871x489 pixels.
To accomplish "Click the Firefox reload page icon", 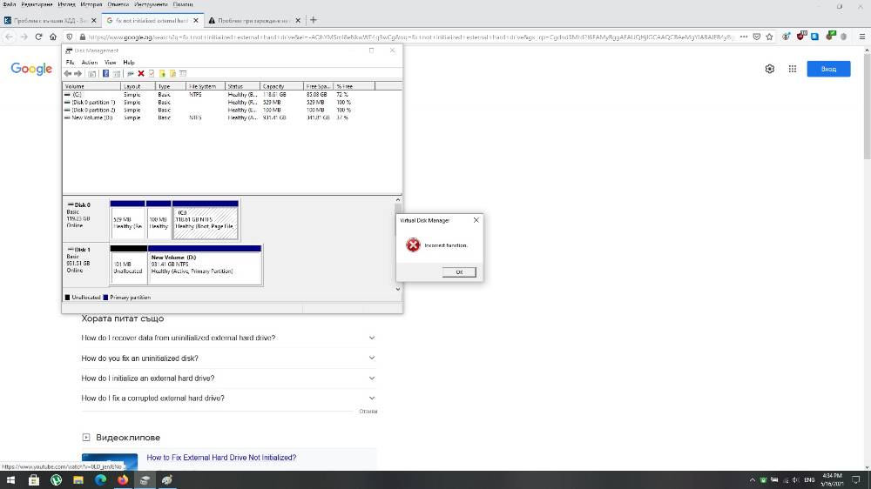I will [x=38, y=37].
